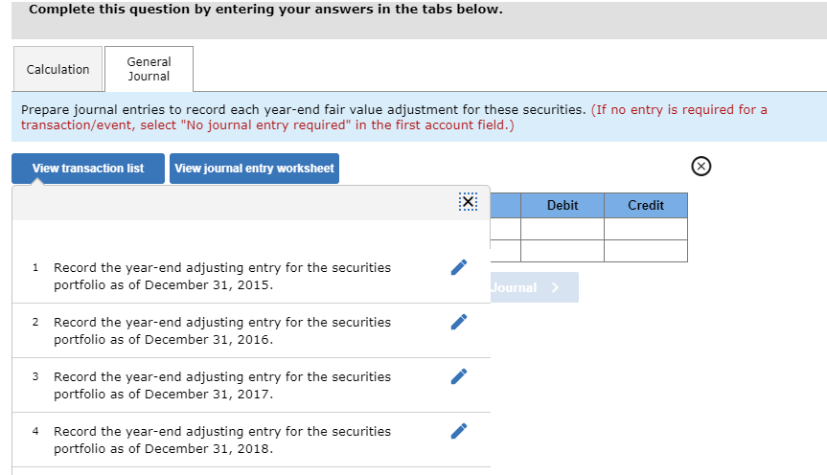The image size is (827, 475).
Task: Click the first Debit input cell
Action: (x=563, y=229)
